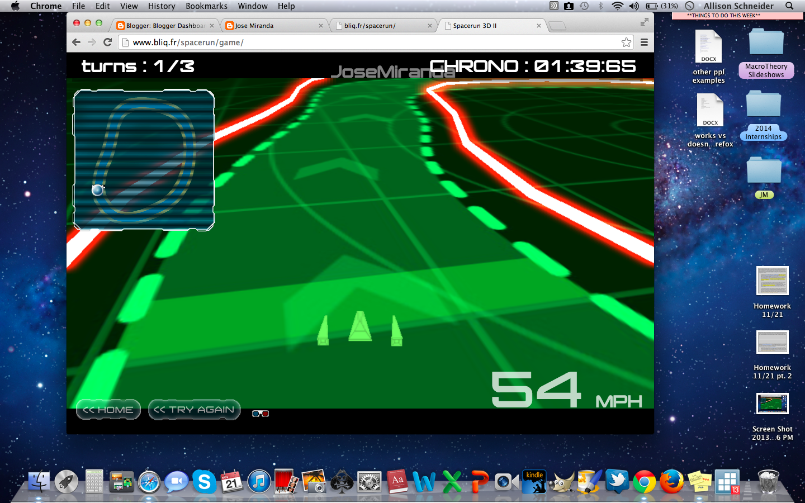The width and height of the screenshot is (805, 503).
Task: Open the History menu
Action: (162, 6)
